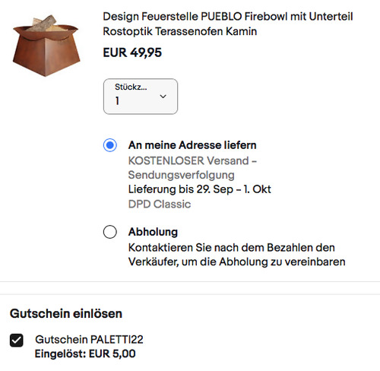Open the Design Feuerstelle PUEBLO Firebowl title
Viewport: 380px width, 371px height.
pyautogui.click(x=228, y=24)
